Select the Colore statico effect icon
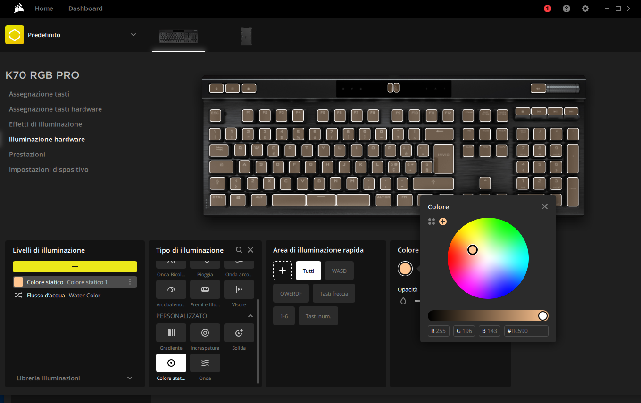Screen dimensions: 641x403 coord(171,363)
